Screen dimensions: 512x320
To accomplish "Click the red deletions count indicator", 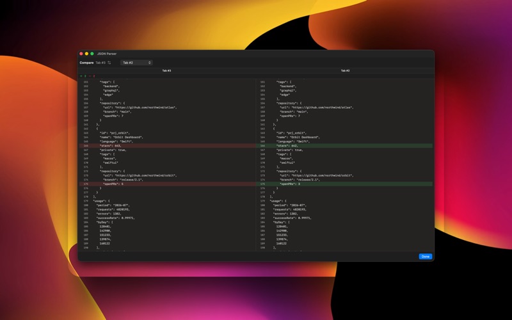I will [92, 76].
